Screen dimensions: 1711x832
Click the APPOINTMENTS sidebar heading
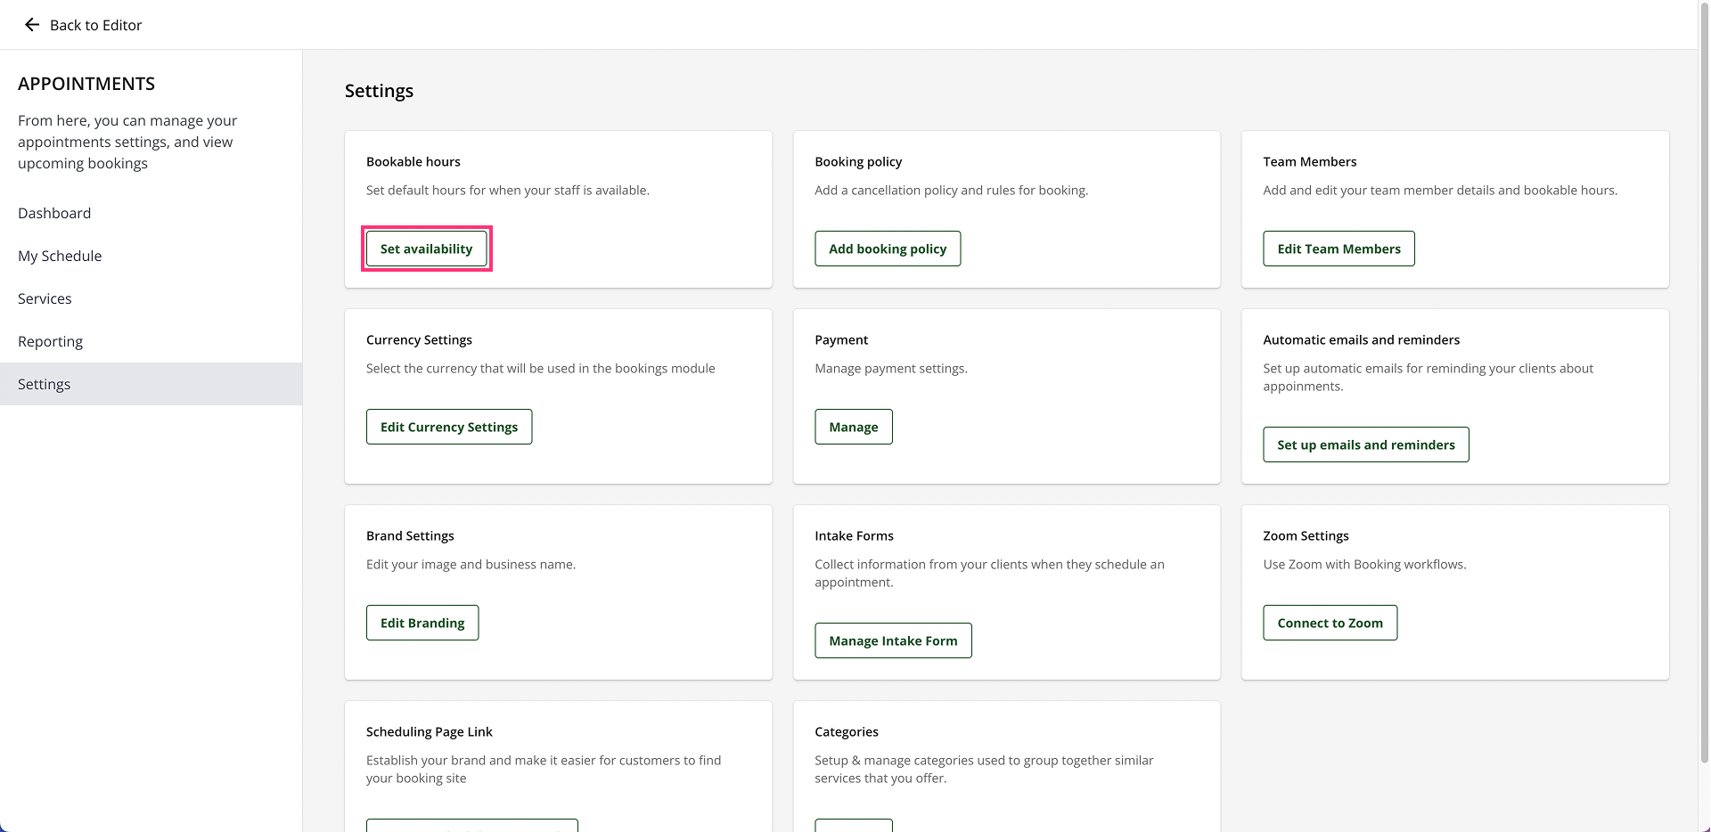pyautogui.click(x=86, y=84)
